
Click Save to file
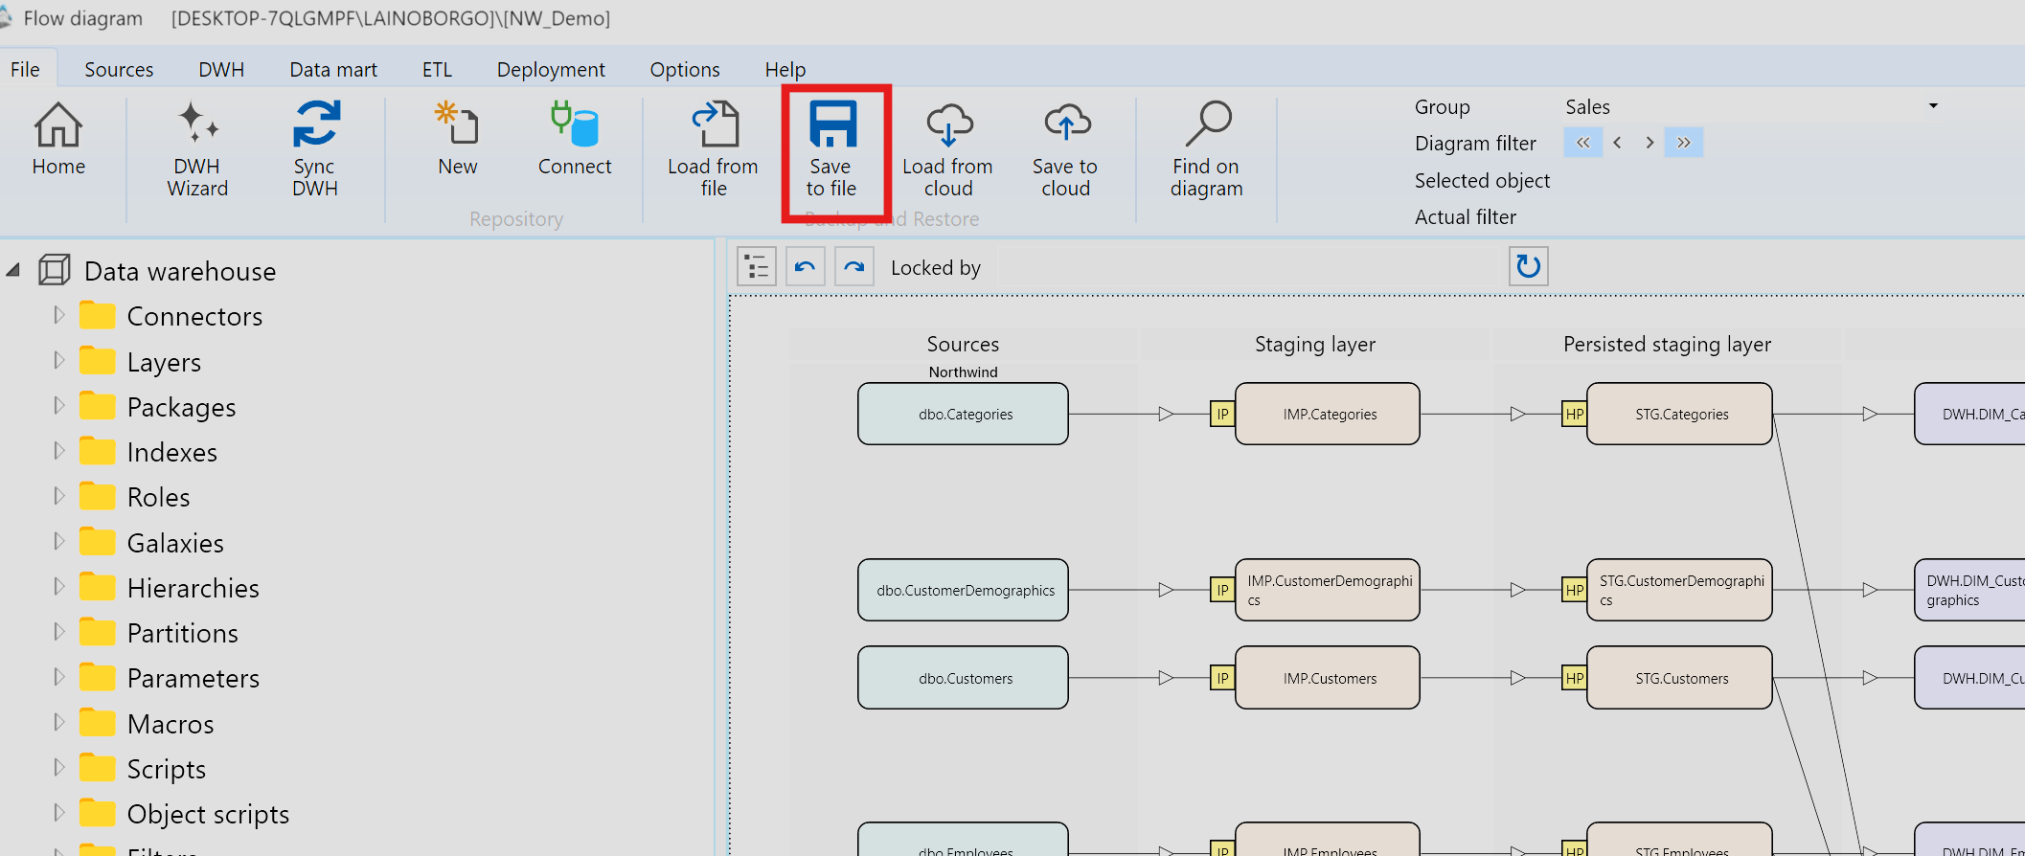pyautogui.click(x=831, y=148)
